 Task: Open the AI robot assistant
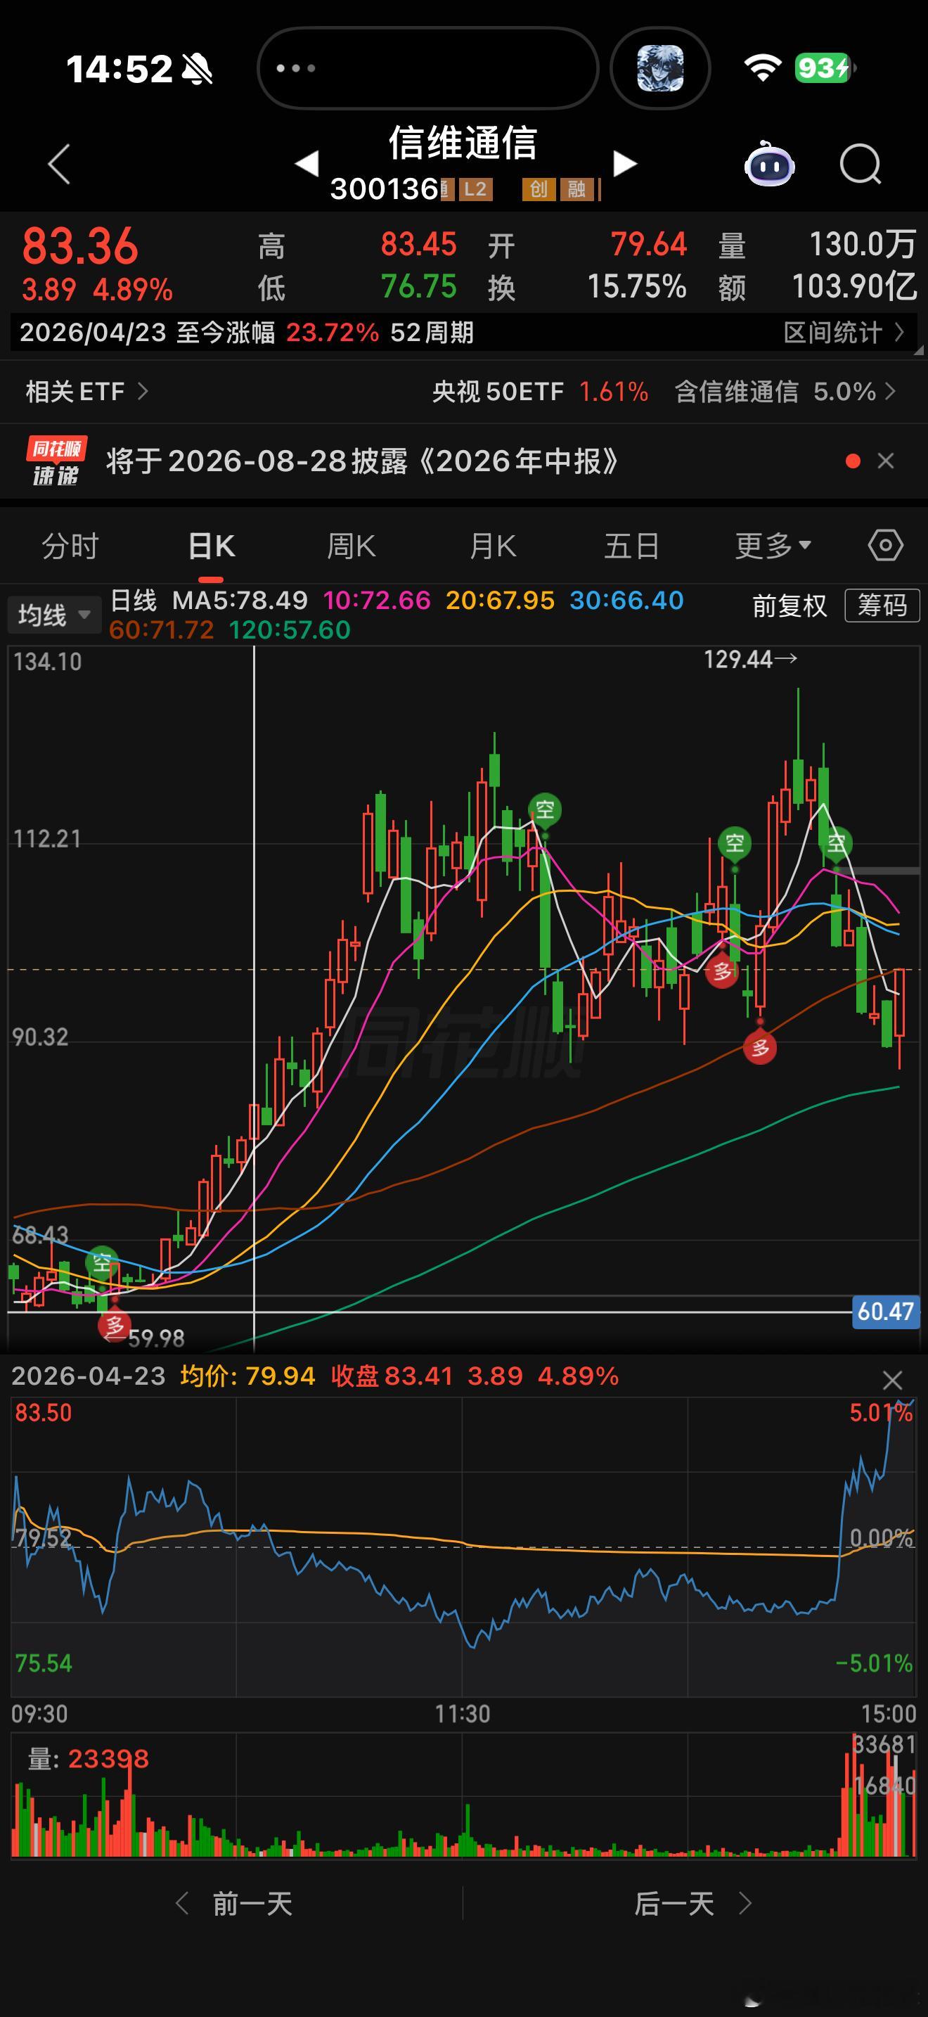[x=769, y=164]
